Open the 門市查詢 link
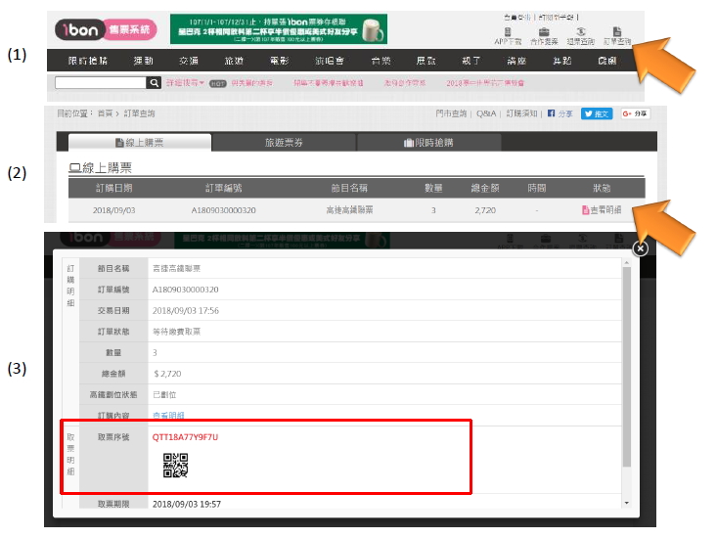The width and height of the screenshot is (717, 538). tap(451, 113)
